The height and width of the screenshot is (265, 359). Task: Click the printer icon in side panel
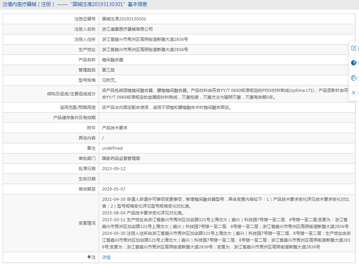tap(354, 78)
